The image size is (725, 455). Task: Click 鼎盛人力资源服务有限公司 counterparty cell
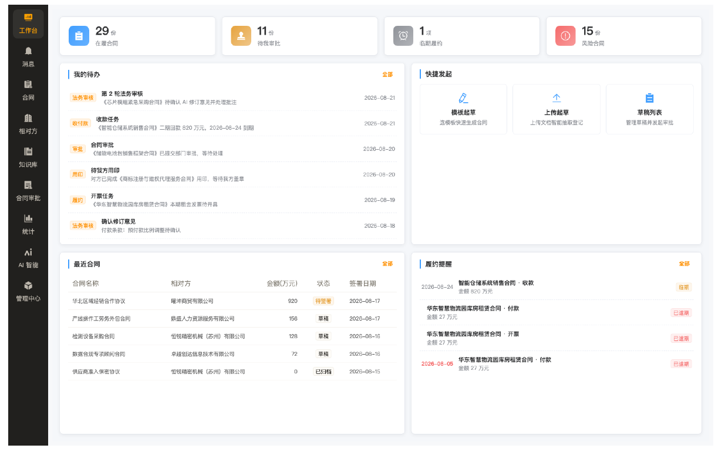[x=203, y=319]
